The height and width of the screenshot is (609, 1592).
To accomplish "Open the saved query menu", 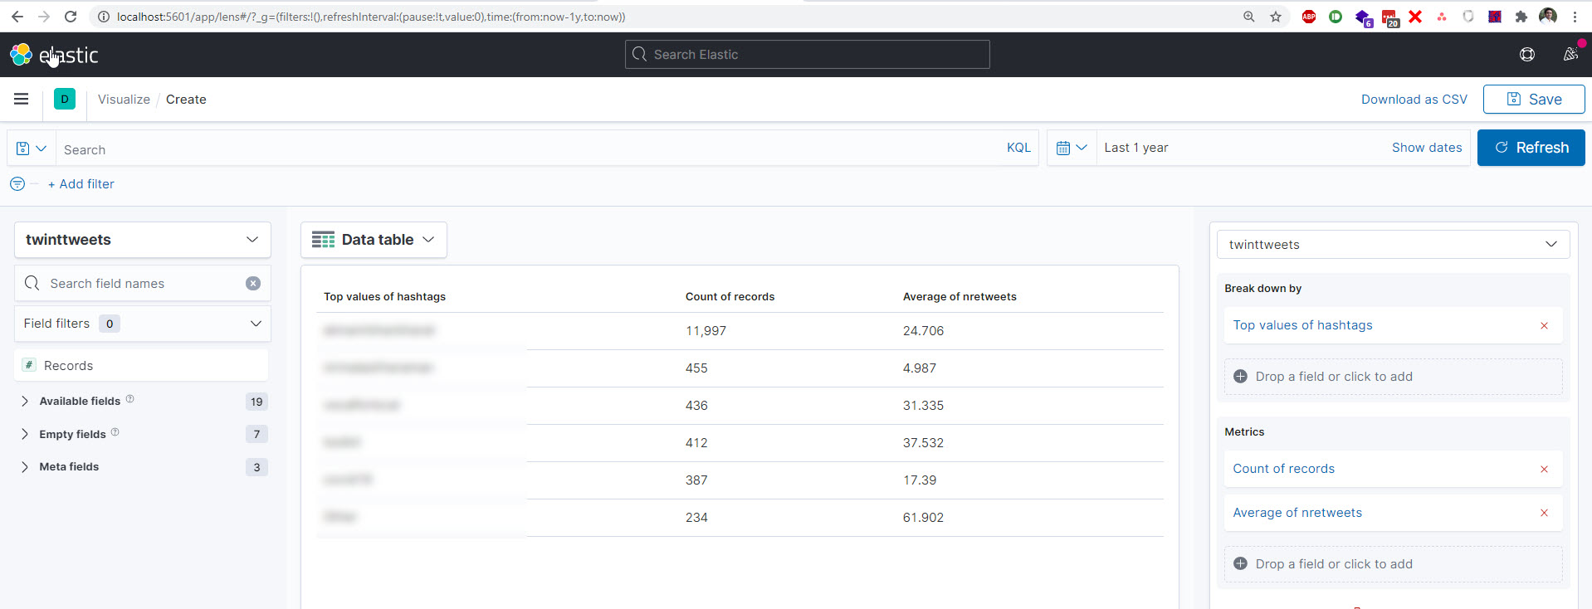I will (32, 149).
